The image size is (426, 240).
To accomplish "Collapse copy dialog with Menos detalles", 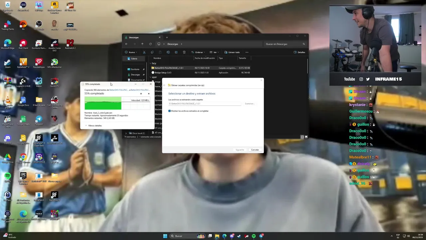I will pyautogui.click(x=94, y=126).
